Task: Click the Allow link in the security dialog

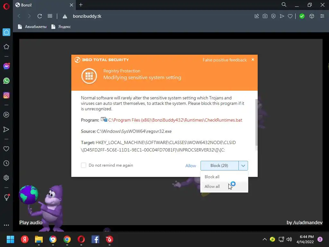Action: coord(191,166)
